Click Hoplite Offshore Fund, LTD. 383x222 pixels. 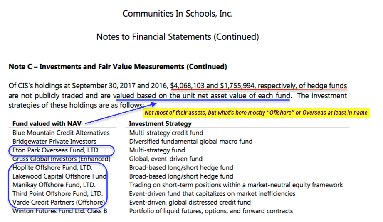(52, 167)
